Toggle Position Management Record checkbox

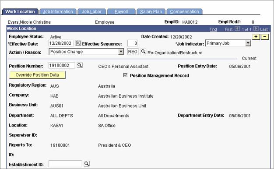point(125,75)
